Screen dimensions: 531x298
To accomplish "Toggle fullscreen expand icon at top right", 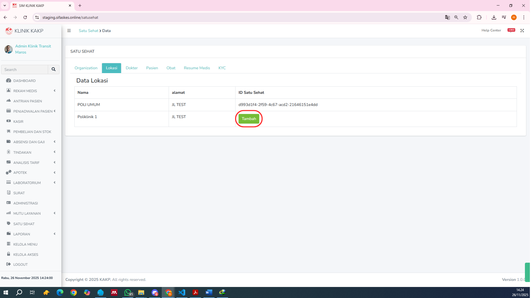I will [x=522, y=31].
